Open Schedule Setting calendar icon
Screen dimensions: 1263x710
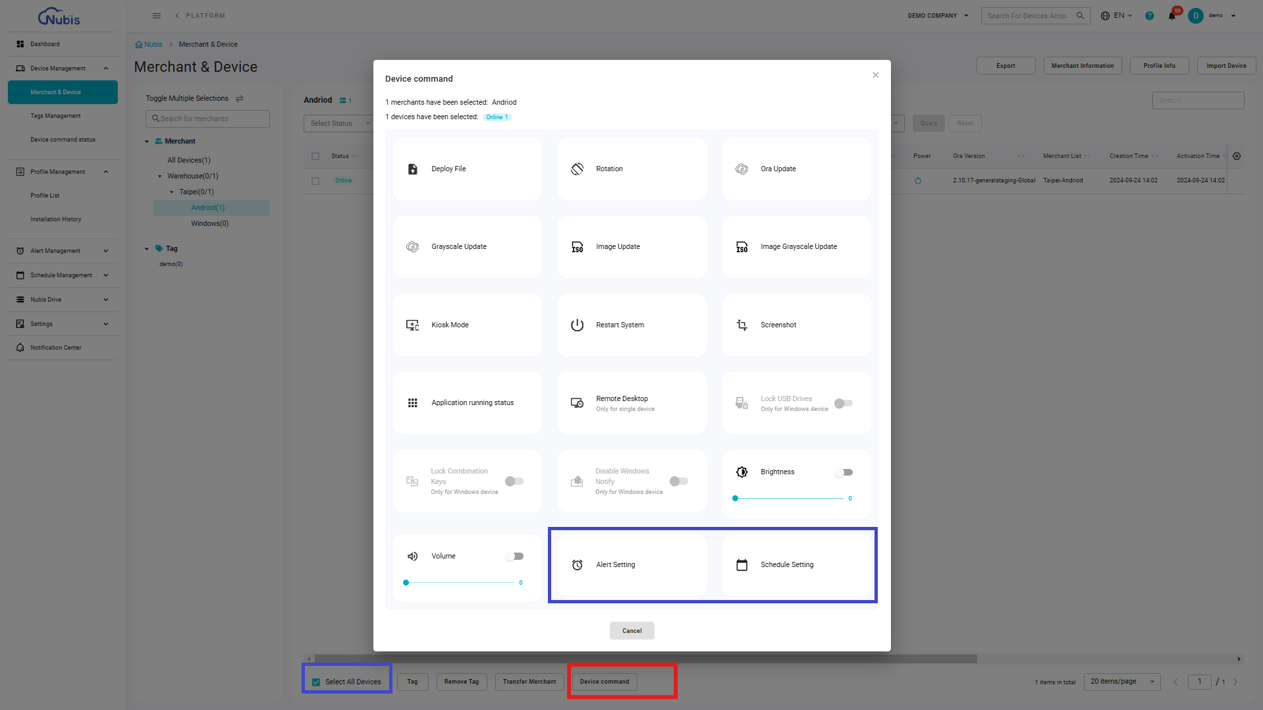pos(741,564)
